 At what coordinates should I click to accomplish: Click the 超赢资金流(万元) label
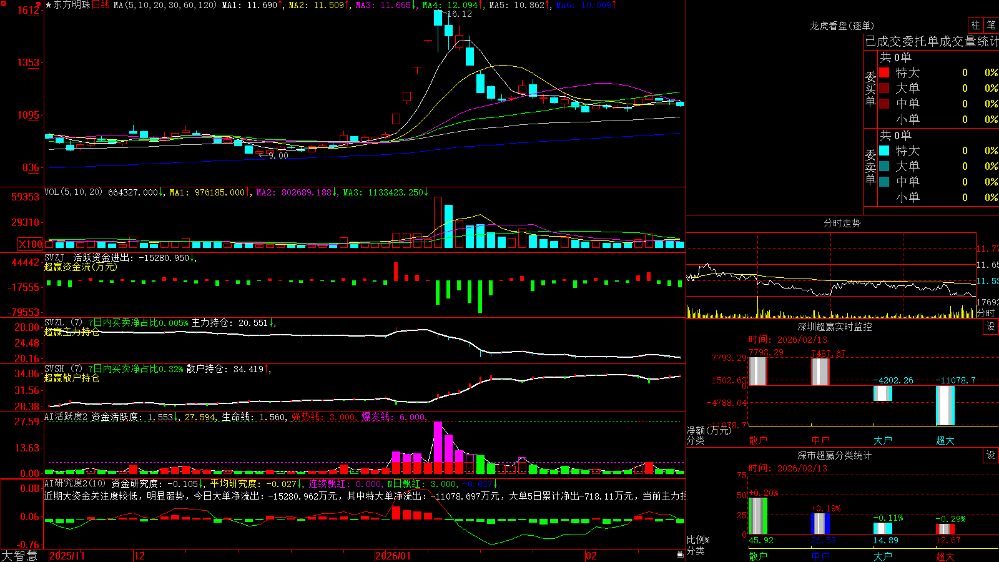[81, 267]
